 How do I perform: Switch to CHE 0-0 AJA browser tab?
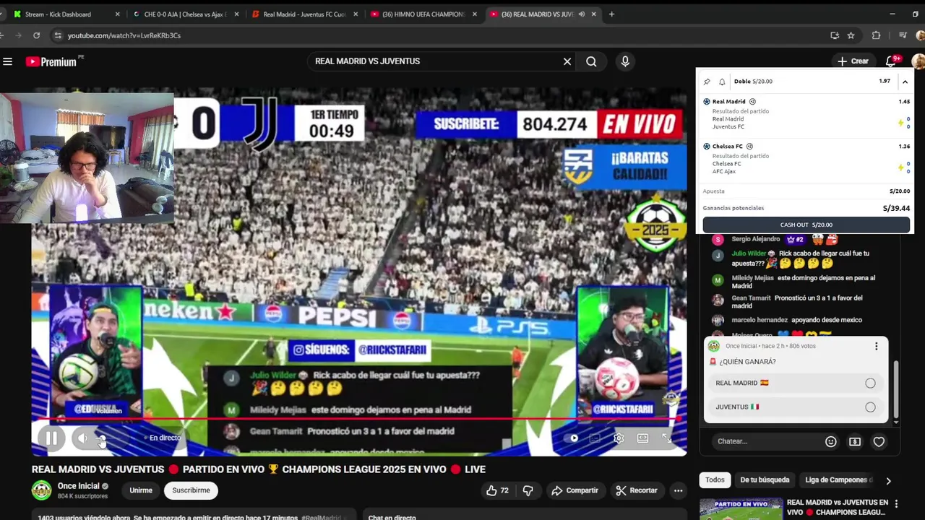[x=186, y=14]
